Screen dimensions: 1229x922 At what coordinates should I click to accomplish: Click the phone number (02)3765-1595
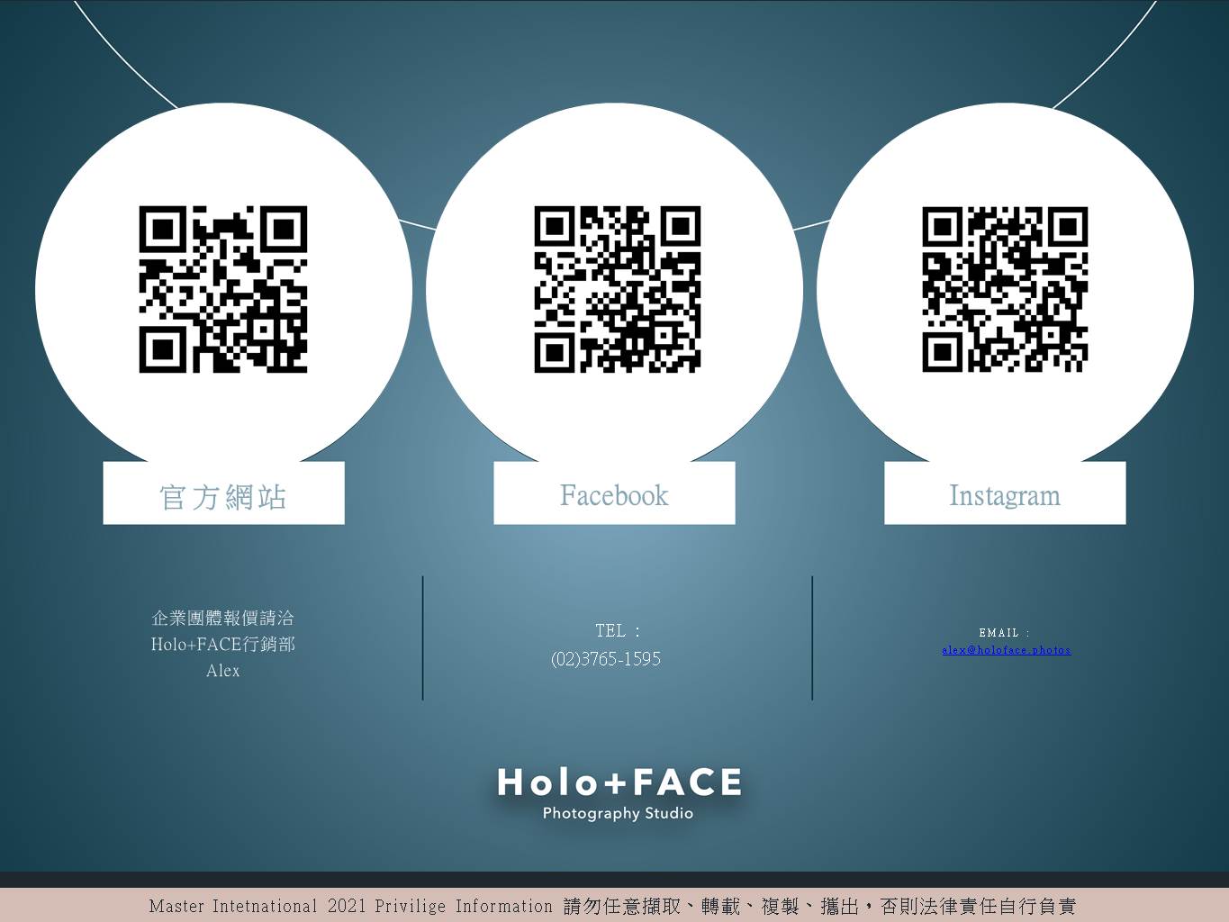coord(606,659)
